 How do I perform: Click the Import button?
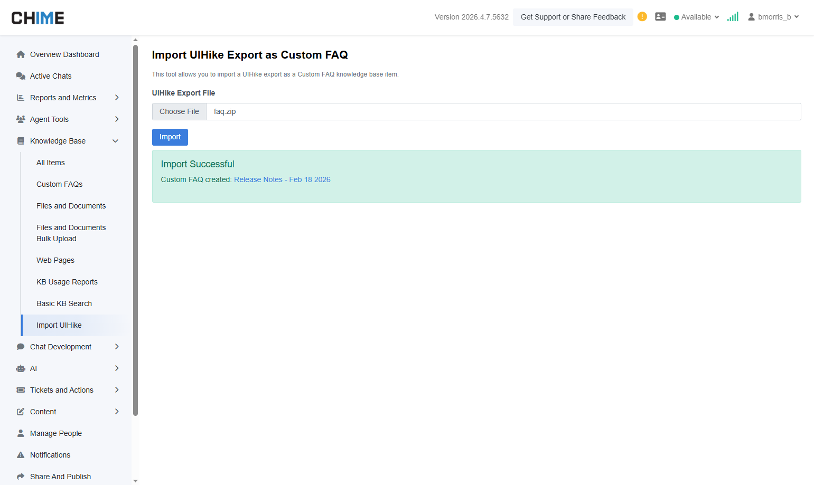tap(170, 137)
